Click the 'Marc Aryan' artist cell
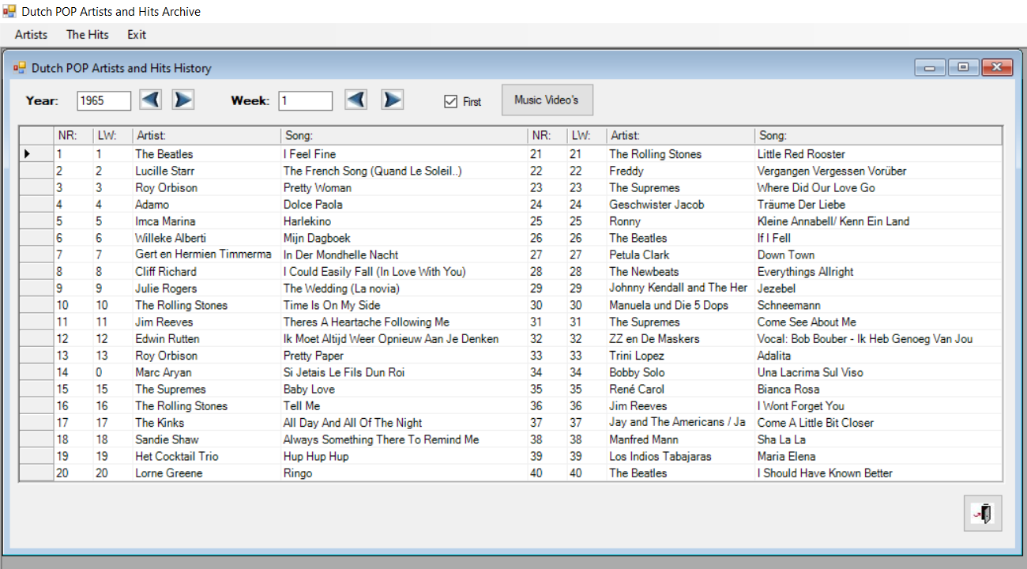The height and width of the screenshot is (569, 1027). click(x=206, y=372)
